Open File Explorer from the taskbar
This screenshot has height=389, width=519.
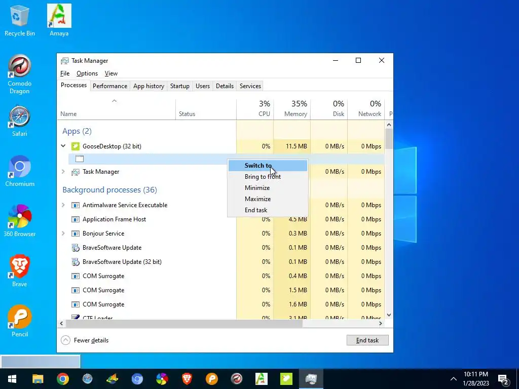coord(38,379)
